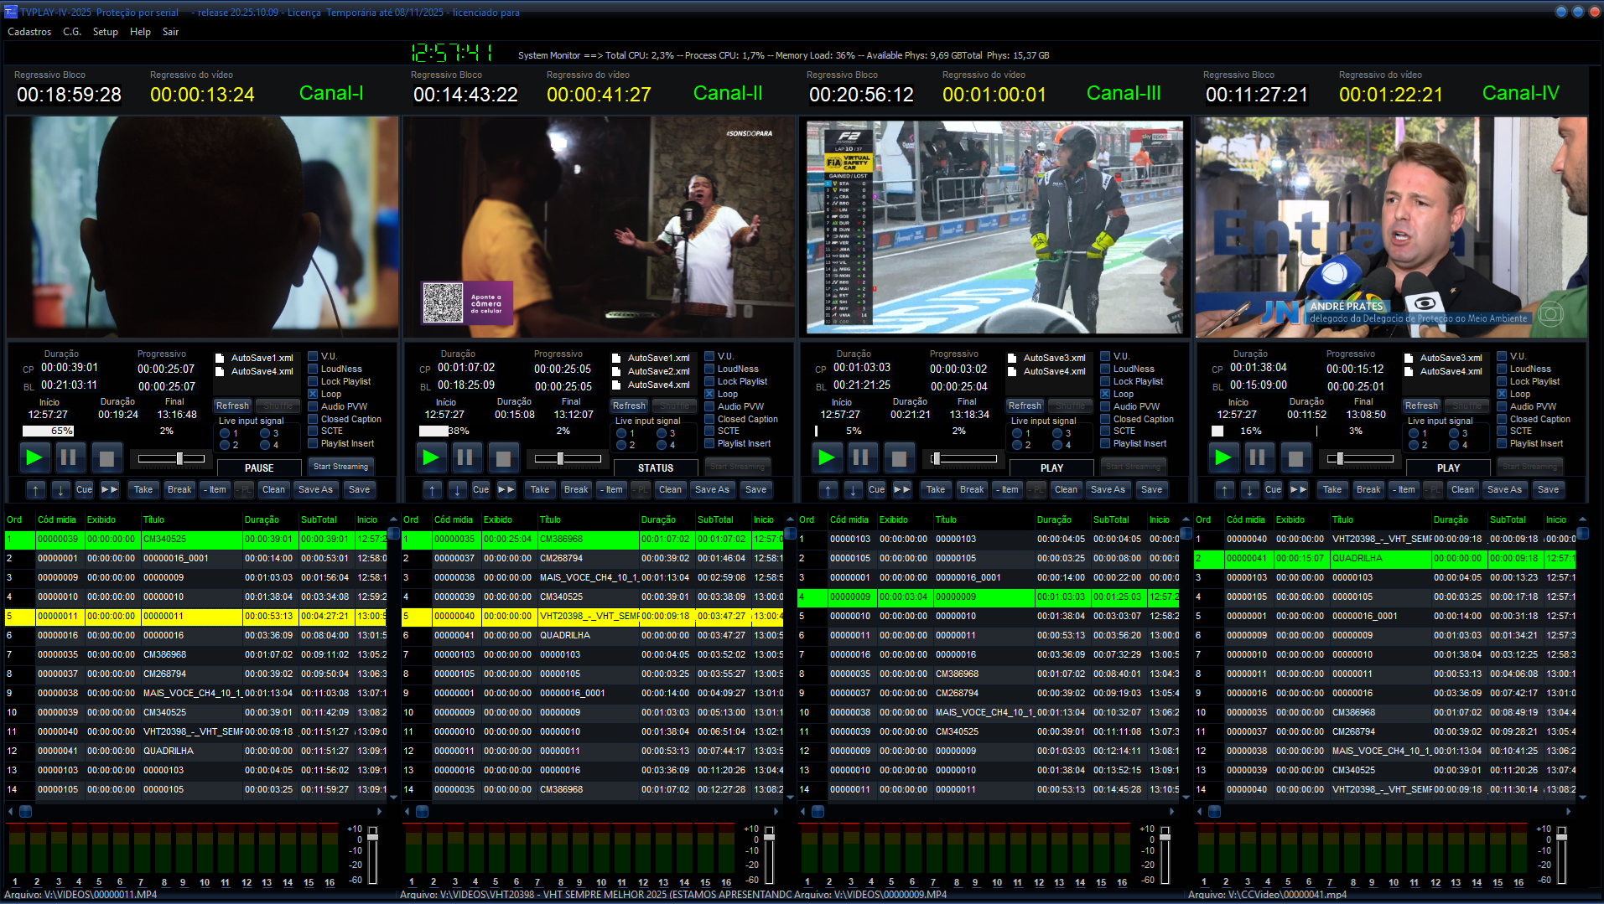Select AutoSave2.xml in Canal-II file list
The width and height of the screenshot is (1604, 904).
658,371
